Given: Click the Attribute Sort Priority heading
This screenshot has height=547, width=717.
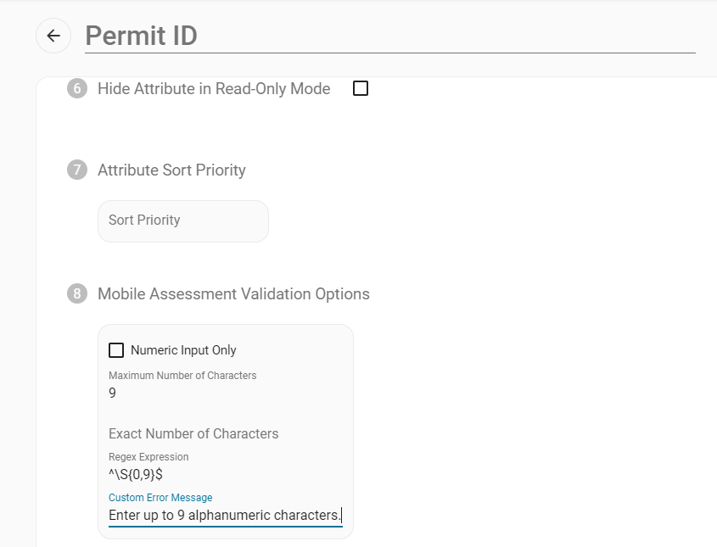Looking at the screenshot, I should click(171, 170).
